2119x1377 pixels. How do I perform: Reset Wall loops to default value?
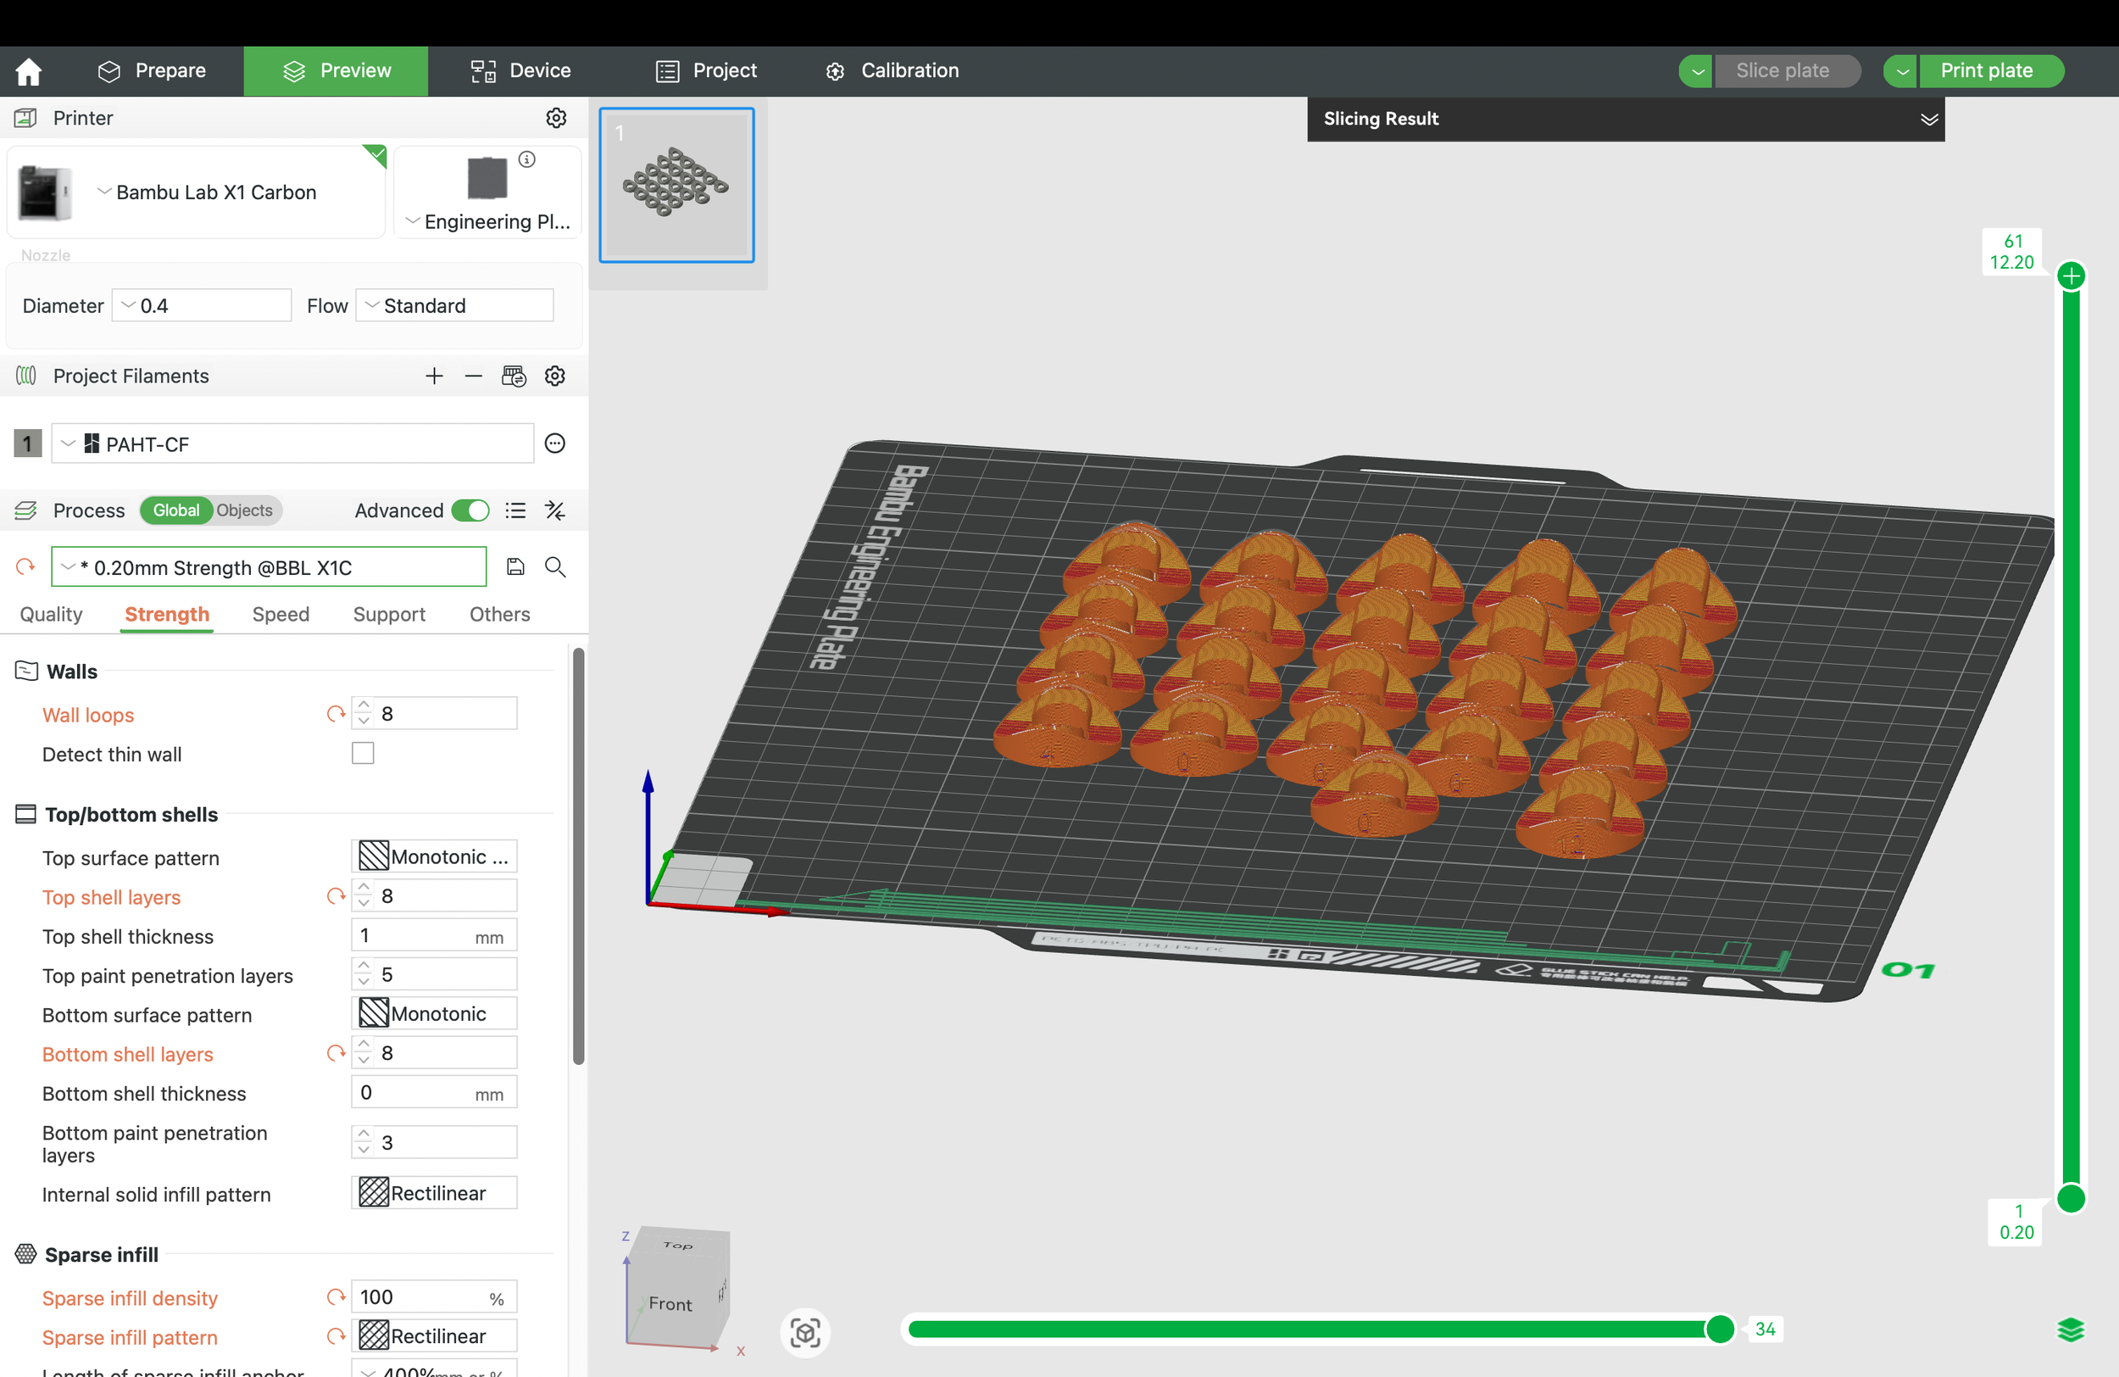(x=335, y=713)
